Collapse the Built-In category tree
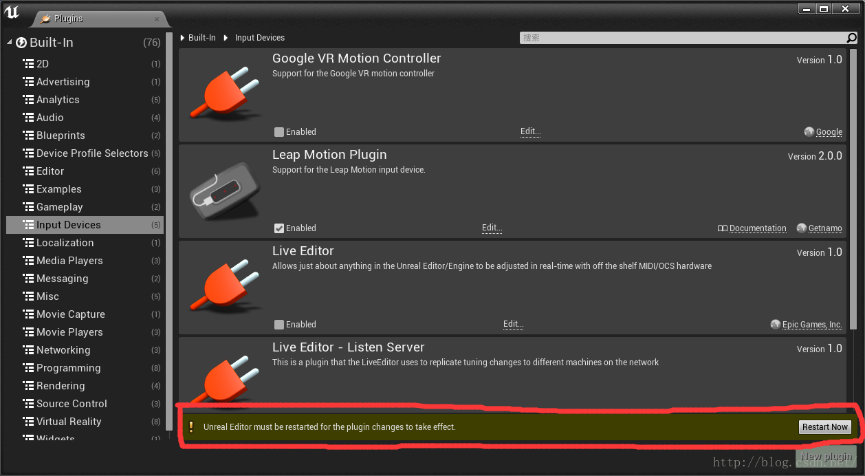 10,43
